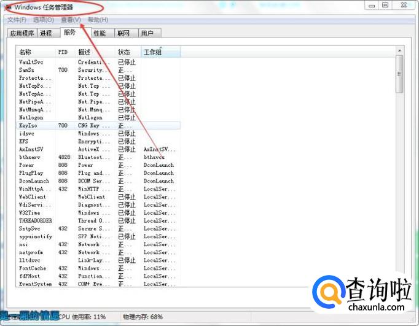419x326 pixels.
Task: Click the Task Manager title bar icon
Action: point(8,7)
